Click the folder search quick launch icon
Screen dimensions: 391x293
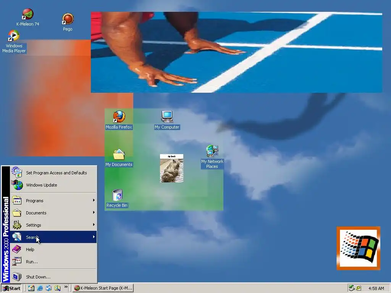pos(57,288)
